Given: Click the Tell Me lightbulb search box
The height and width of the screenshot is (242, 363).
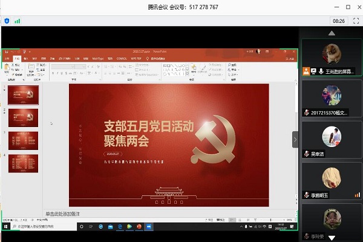Looking at the screenshot, I should (x=155, y=59).
